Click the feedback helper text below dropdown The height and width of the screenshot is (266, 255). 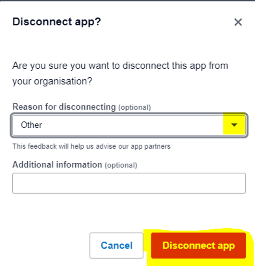91,146
